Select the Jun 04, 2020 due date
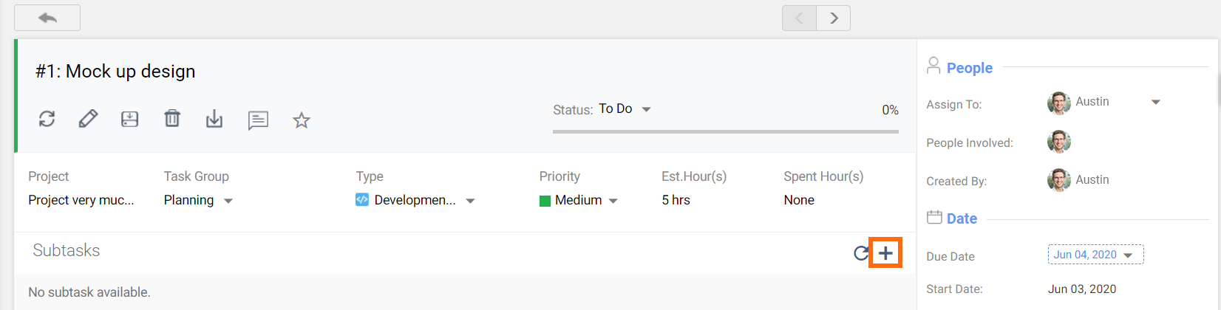Screen dimensions: 1221x310 pyautogui.click(x=1095, y=255)
